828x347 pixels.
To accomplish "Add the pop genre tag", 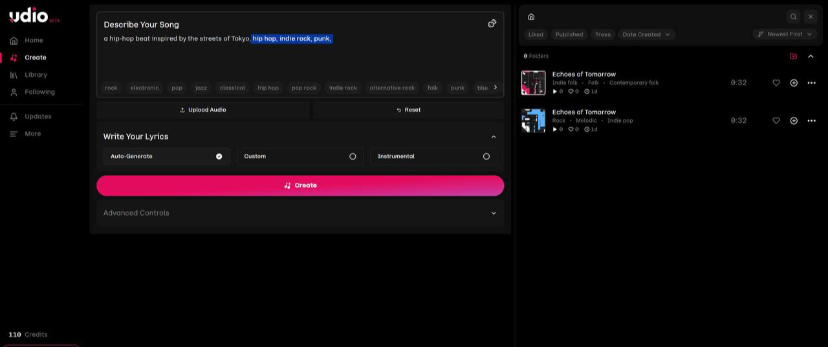I will pos(177,88).
